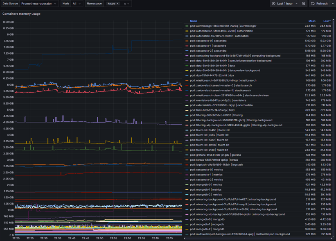Clear all namespace selections with the X

[125, 4]
